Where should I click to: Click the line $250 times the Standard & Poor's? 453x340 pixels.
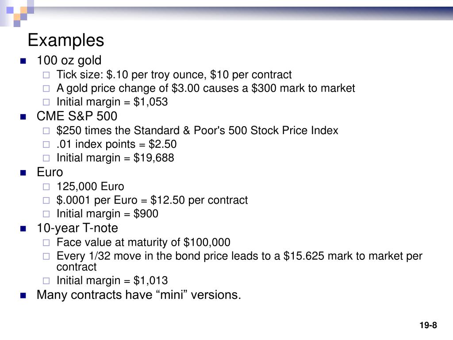pyautogui.click(x=197, y=131)
